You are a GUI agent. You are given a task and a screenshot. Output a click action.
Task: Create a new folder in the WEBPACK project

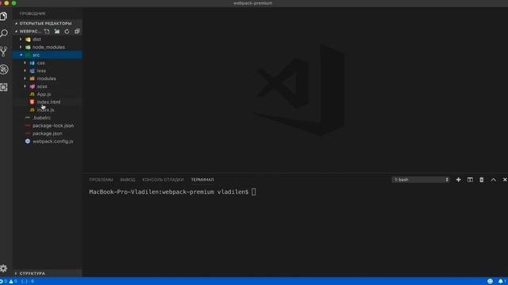pyautogui.click(x=57, y=32)
